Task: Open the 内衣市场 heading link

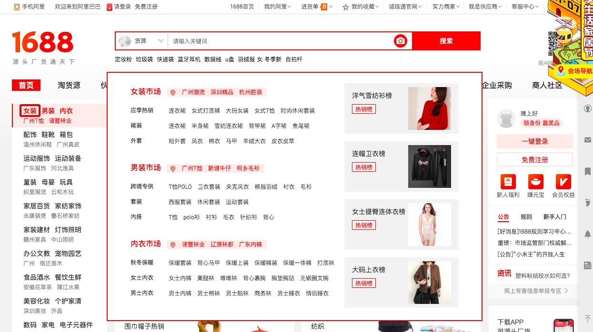Action: point(146,244)
